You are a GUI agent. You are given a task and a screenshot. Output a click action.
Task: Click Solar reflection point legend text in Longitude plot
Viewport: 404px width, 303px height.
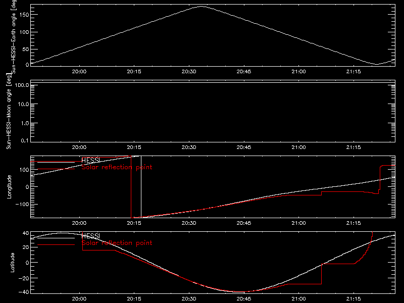point(117,167)
